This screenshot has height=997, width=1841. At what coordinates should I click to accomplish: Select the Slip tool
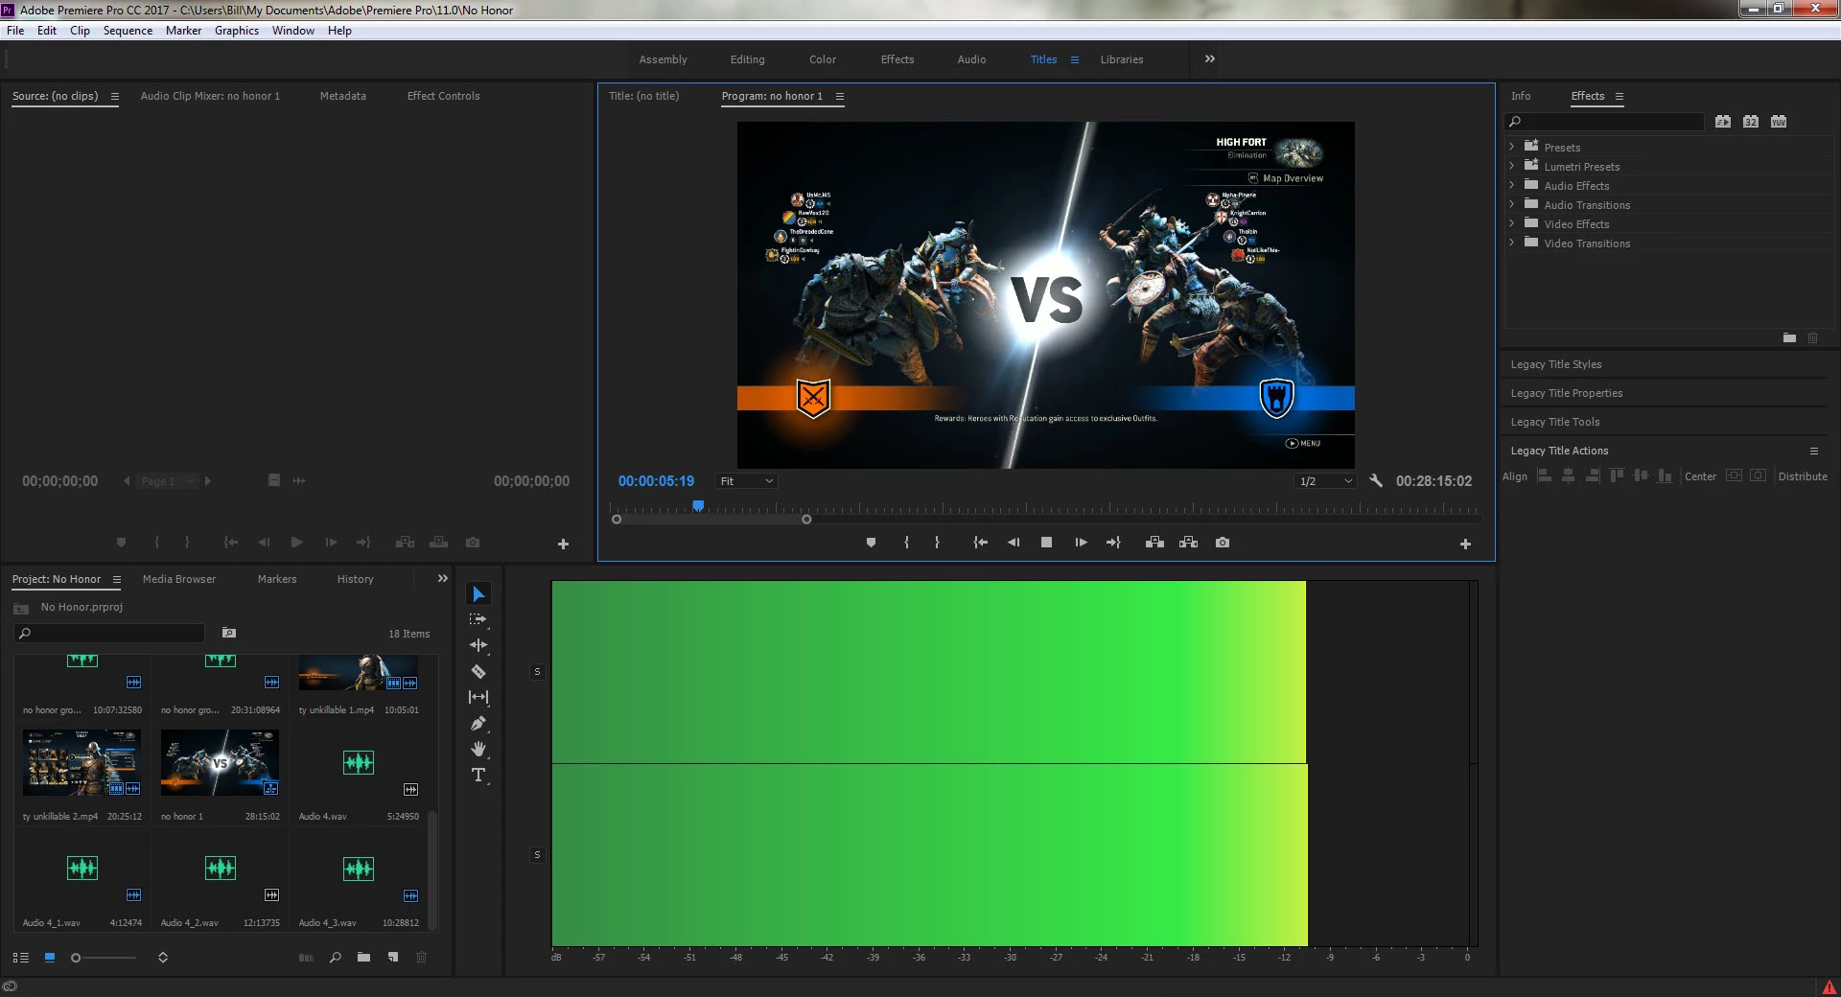(478, 697)
